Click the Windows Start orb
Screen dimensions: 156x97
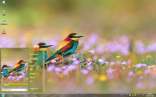pos(3,95)
